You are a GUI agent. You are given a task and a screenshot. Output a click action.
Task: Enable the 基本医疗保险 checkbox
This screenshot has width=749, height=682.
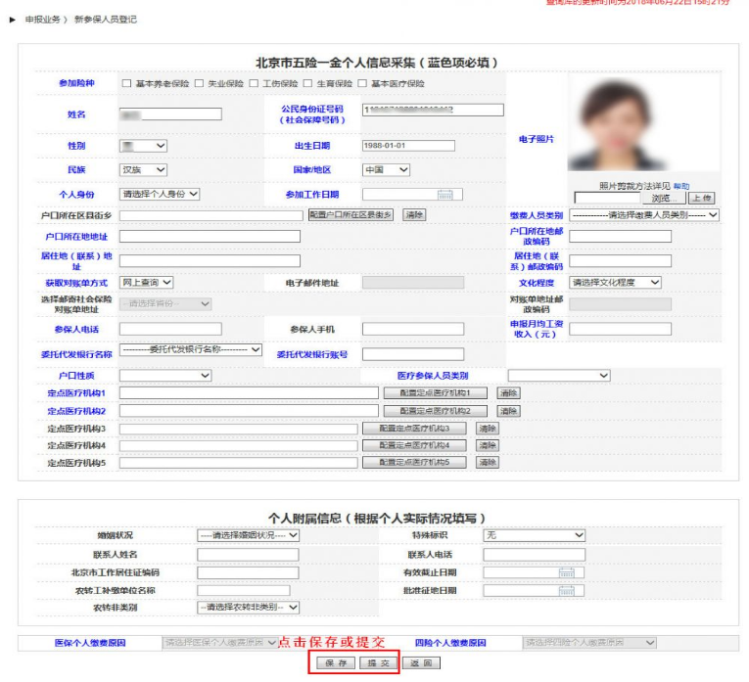(x=361, y=84)
